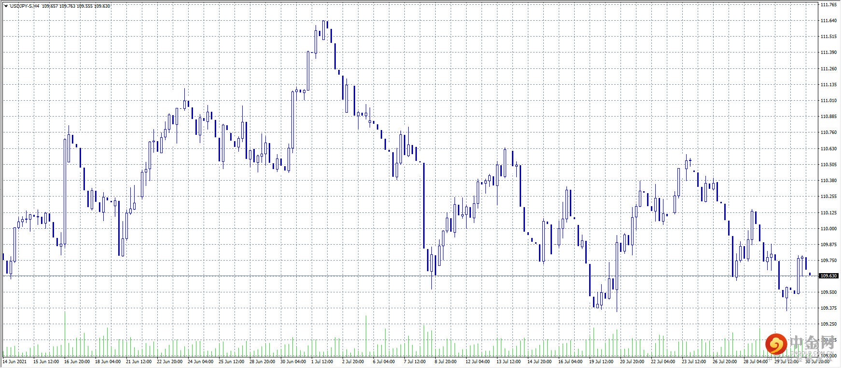This screenshot has height=368, width=841.
Task: Click the 20 Jul 20:00 time label
Action: [x=633, y=362]
